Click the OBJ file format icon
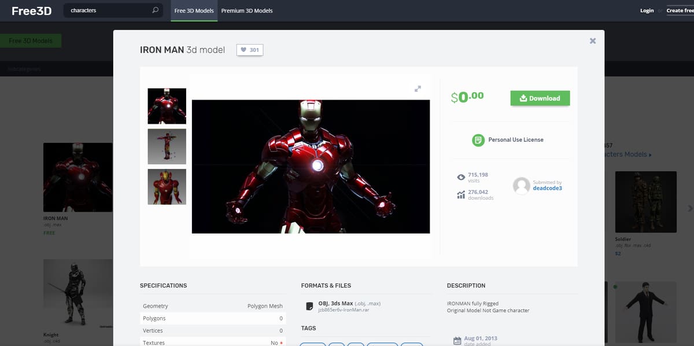The height and width of the screenshot is (346, 694). pos(309,306)
